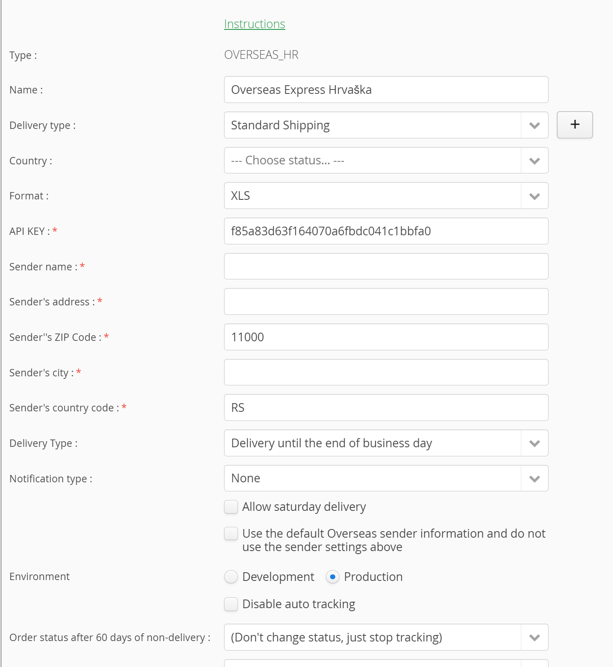Screen dimensions: 613x667
Task: Focus the Sender's city input
Action: pos(386,372)
